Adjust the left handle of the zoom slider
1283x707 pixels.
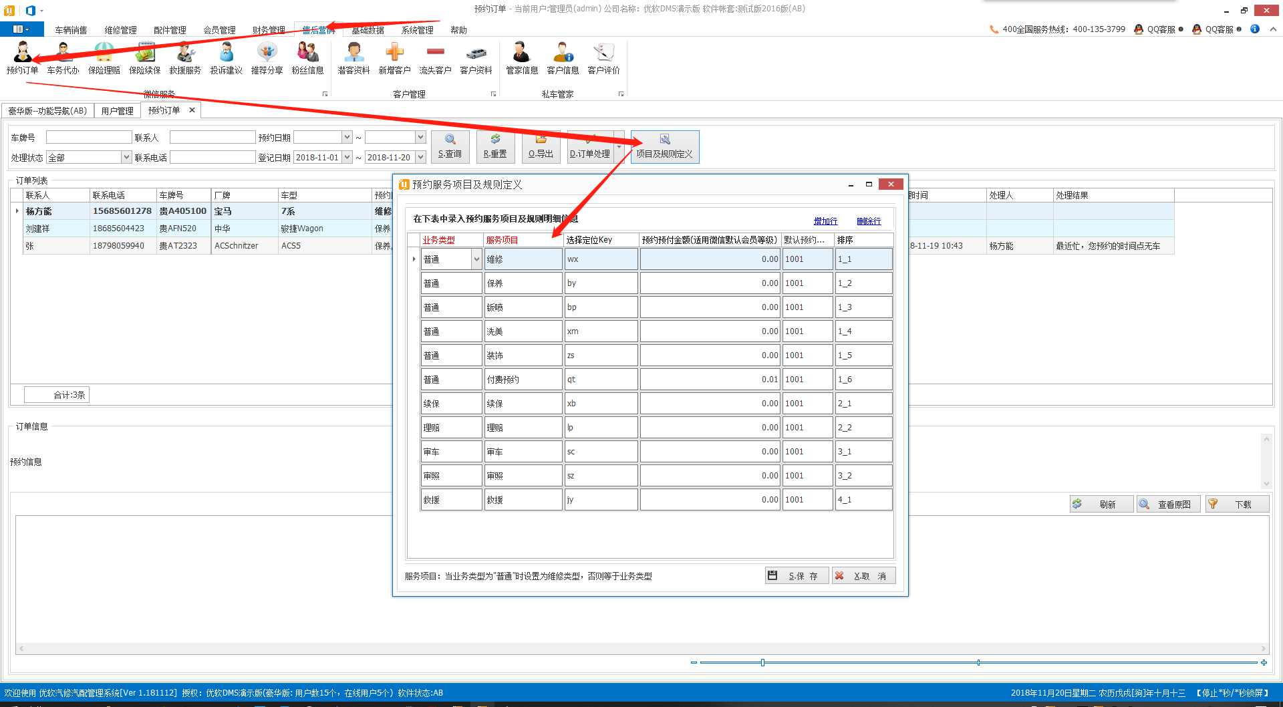[762, 663]
